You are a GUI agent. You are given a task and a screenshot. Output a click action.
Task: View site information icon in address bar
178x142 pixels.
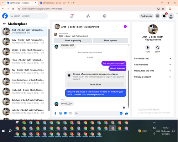click(x=19, y=9)
